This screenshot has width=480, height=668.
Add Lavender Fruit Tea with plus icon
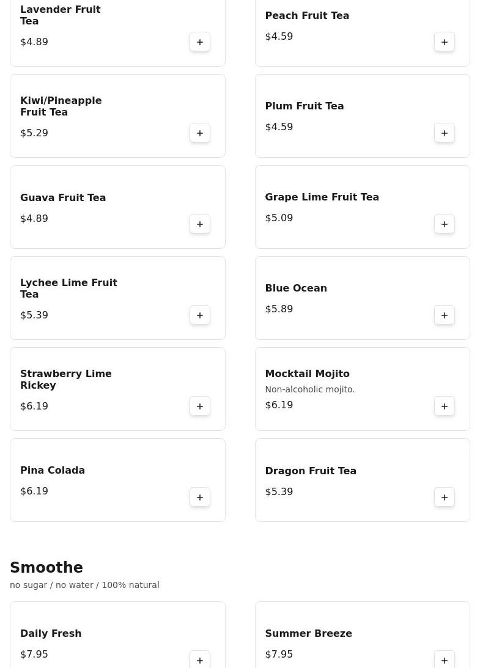pyautogui.click(x=200, y=42)
